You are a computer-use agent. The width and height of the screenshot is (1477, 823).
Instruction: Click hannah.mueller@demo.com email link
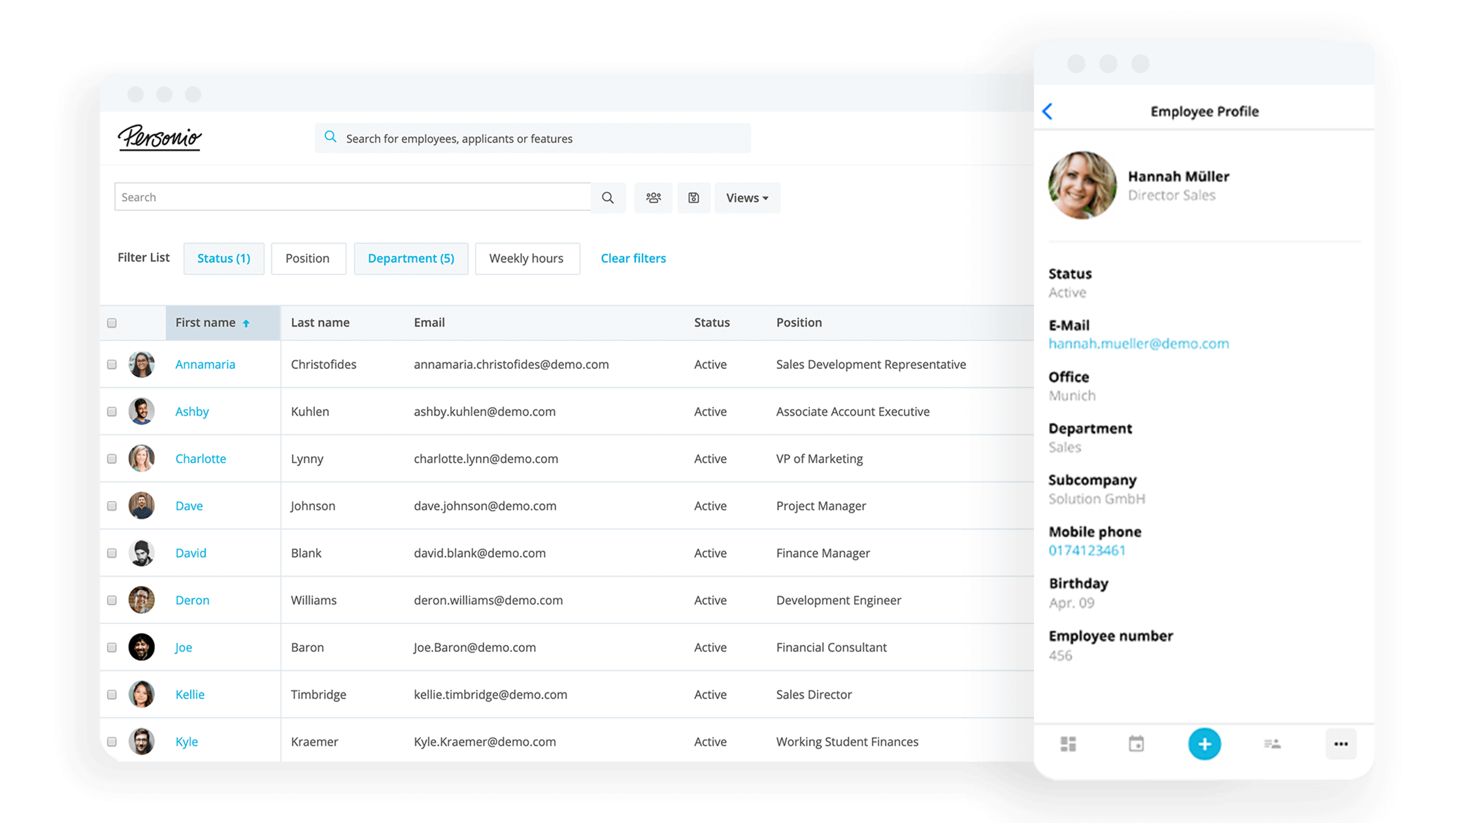pos(1138,344)
